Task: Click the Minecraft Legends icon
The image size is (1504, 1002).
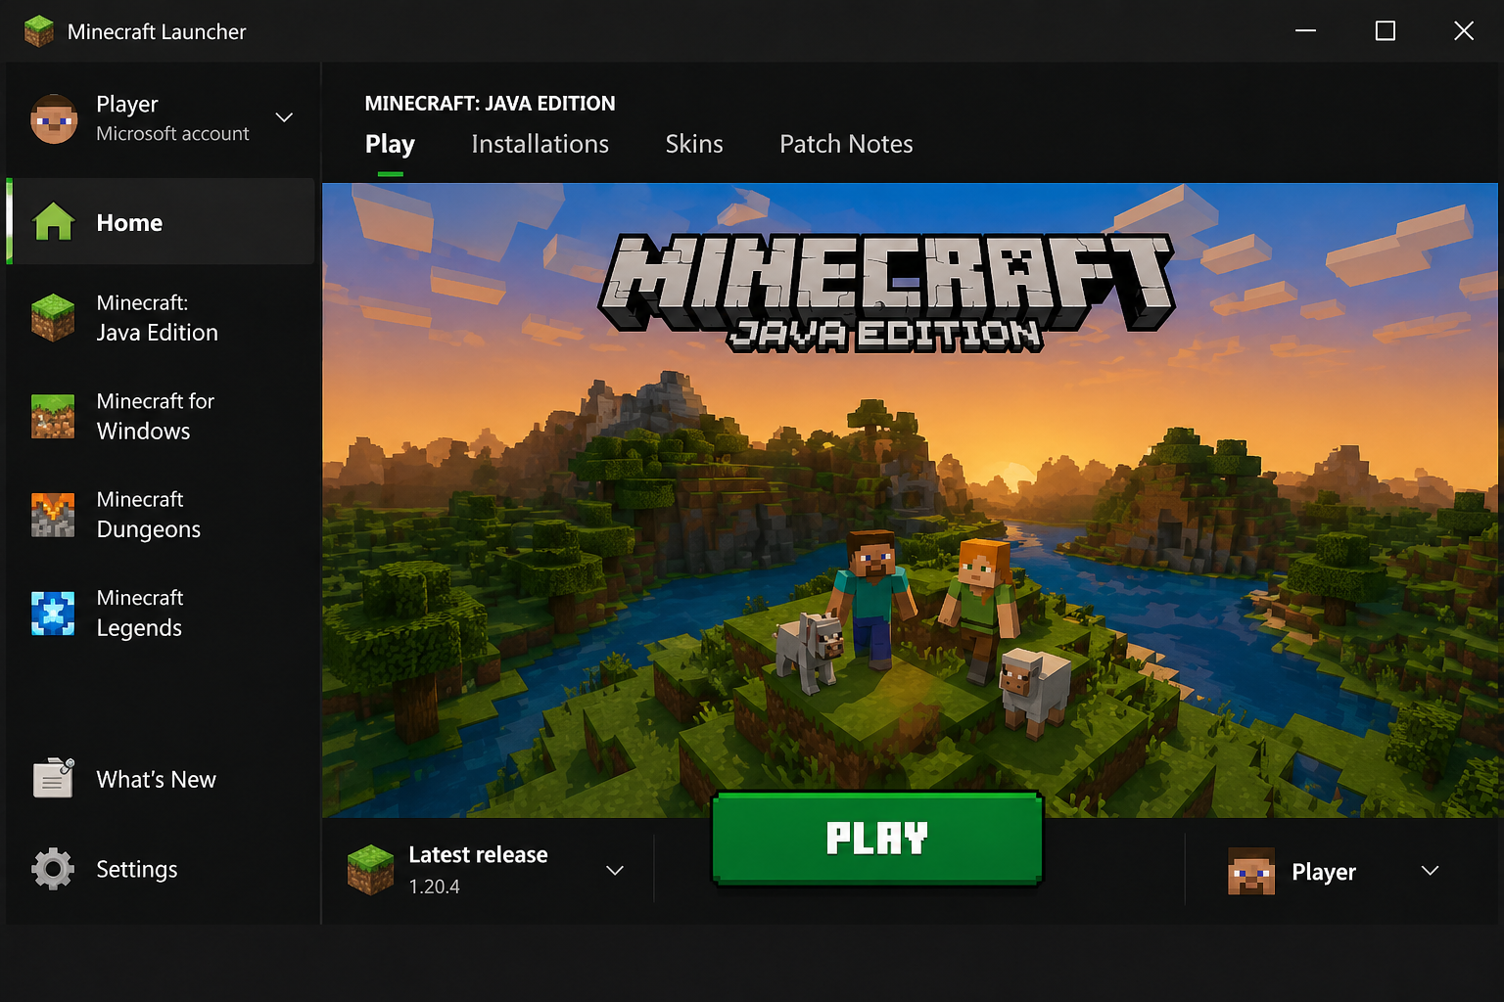Action: click(x=53, y=614)
